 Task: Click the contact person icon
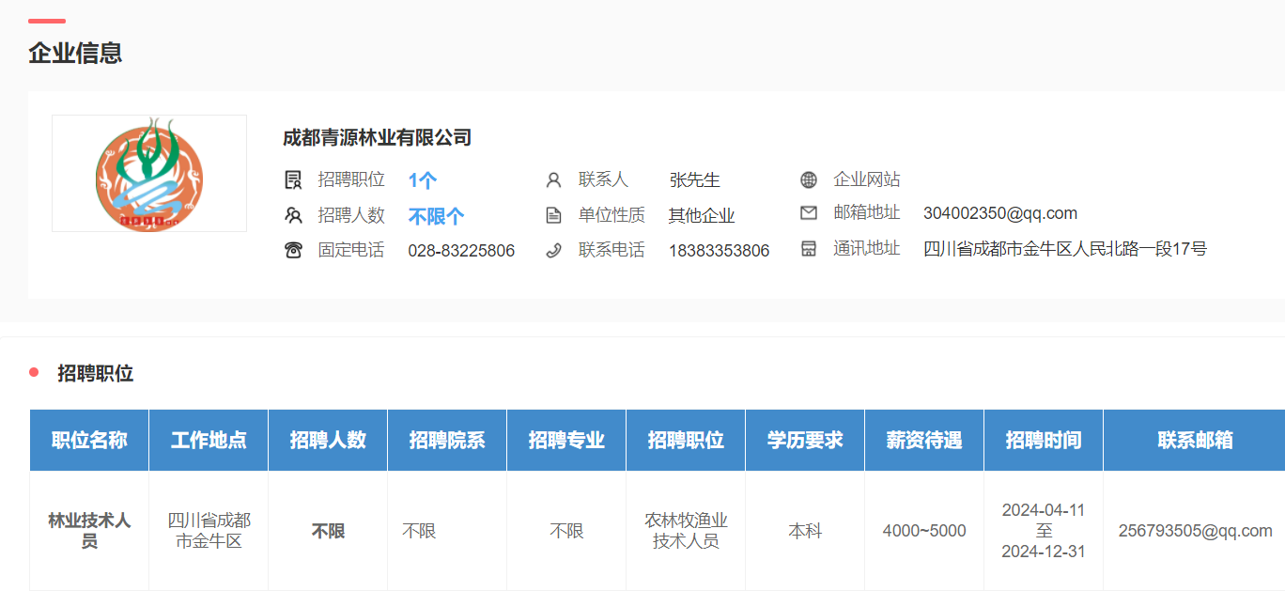553,179
